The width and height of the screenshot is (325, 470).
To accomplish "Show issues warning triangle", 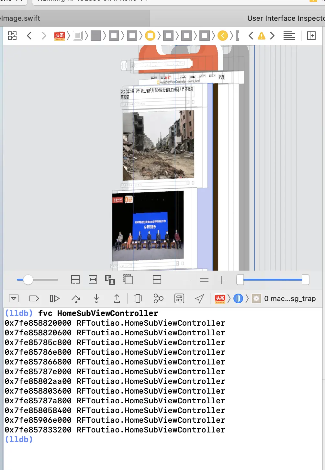I will [261, 36].
